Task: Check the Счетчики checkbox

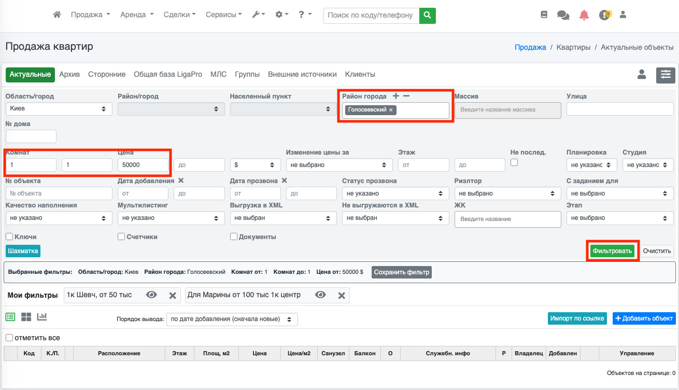Action: point(122,236)
